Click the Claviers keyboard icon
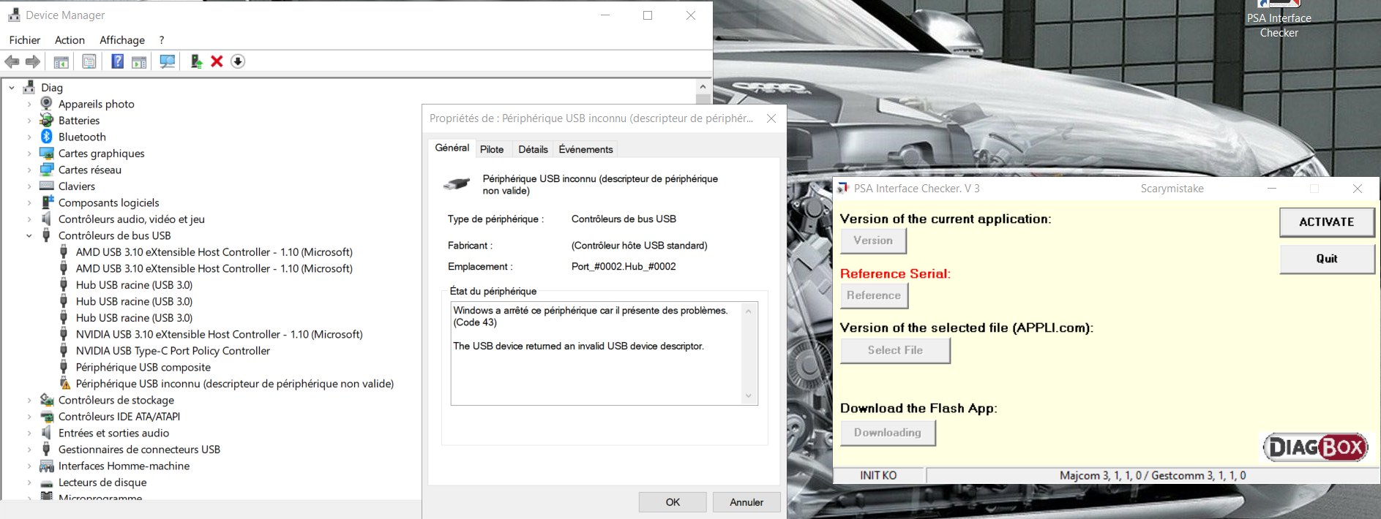This screenshot has height=519, width=1381. [47, 186]
